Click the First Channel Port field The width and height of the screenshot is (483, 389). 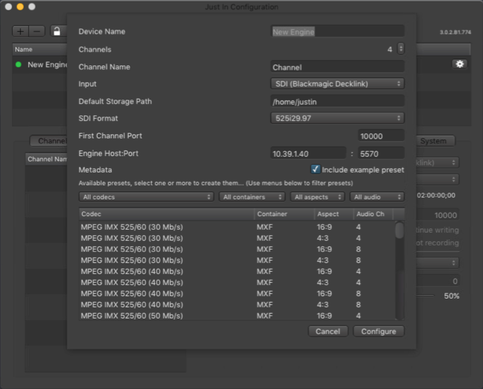pyautogui.click(x=381, y=136)
